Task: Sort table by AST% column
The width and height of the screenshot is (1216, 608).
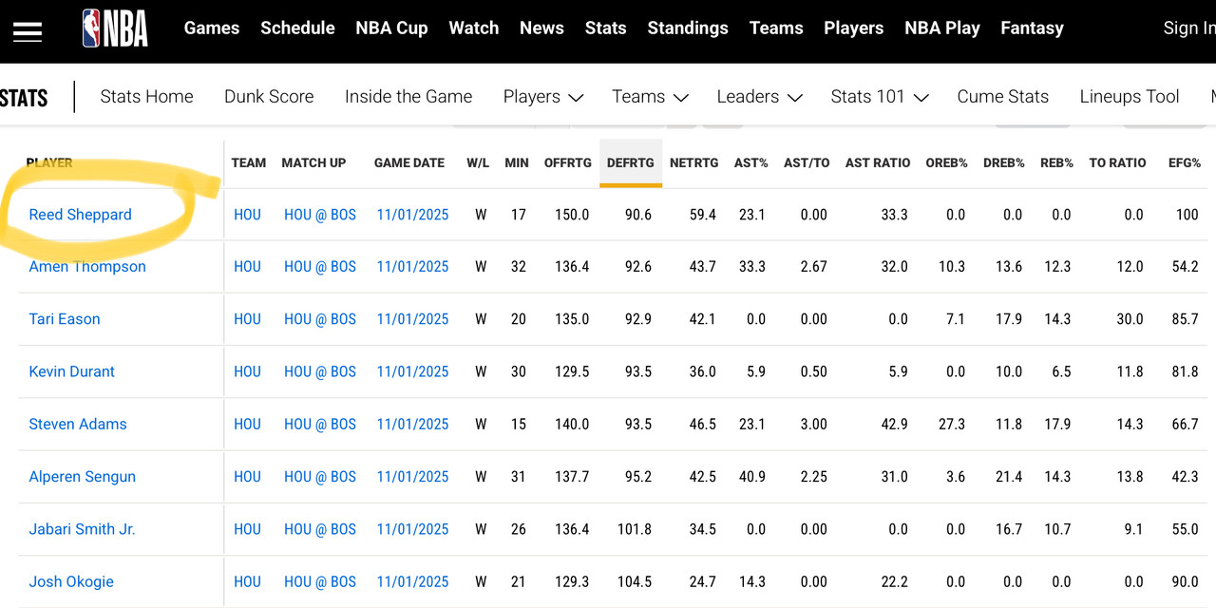Action: click(x=751, y=163)
